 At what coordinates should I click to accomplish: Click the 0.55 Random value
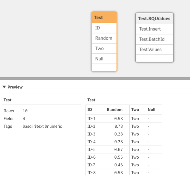point(117,157)
